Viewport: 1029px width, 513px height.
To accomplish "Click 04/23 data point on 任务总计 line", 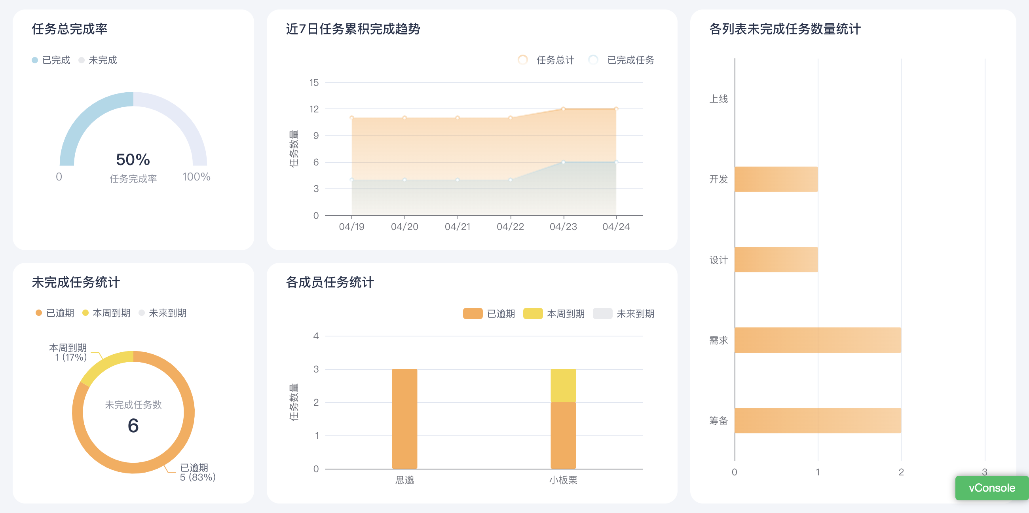I will point(563,109).
